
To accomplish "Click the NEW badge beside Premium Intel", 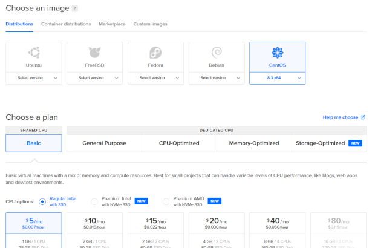I will tap(142, 201).
